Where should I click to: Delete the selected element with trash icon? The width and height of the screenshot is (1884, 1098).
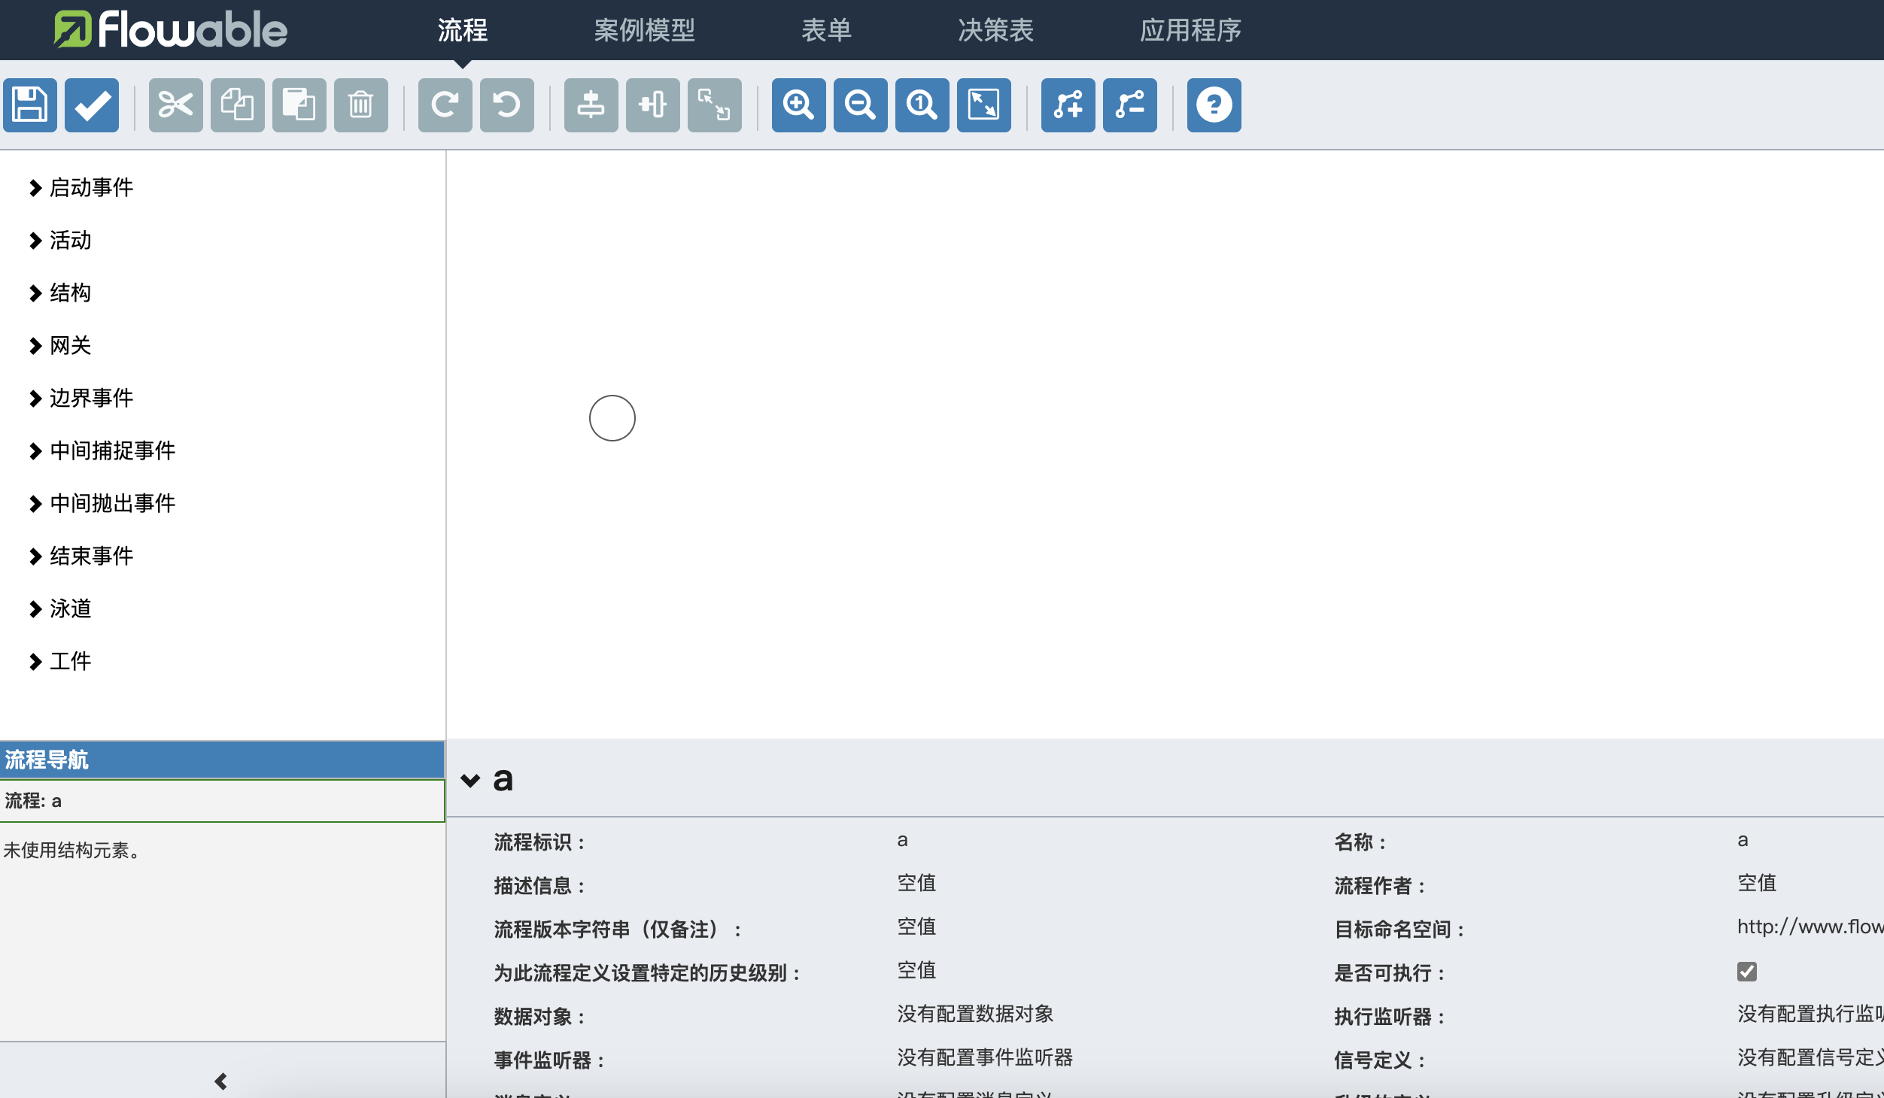(x=360, y=105)
